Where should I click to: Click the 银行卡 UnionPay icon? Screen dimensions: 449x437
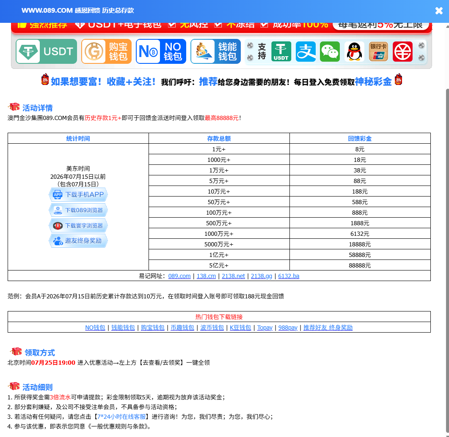coord(378,52)
